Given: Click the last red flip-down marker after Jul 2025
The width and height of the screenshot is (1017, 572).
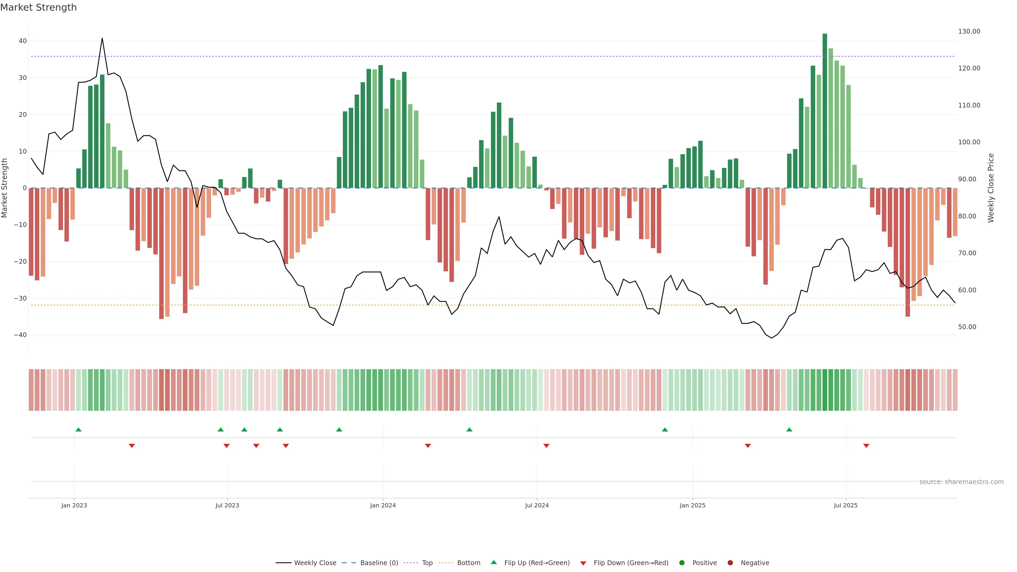Looking at the screenshot, I should [x=866, y=446].
